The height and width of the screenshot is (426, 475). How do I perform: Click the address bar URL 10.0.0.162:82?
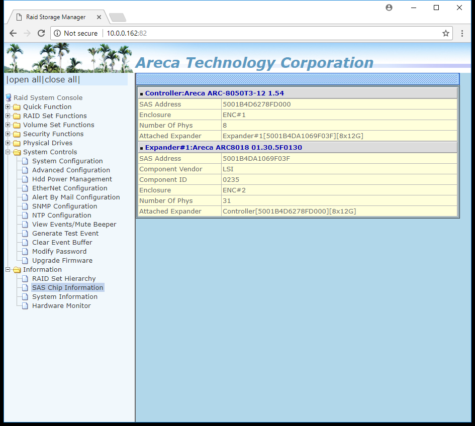tap(127, 33)
